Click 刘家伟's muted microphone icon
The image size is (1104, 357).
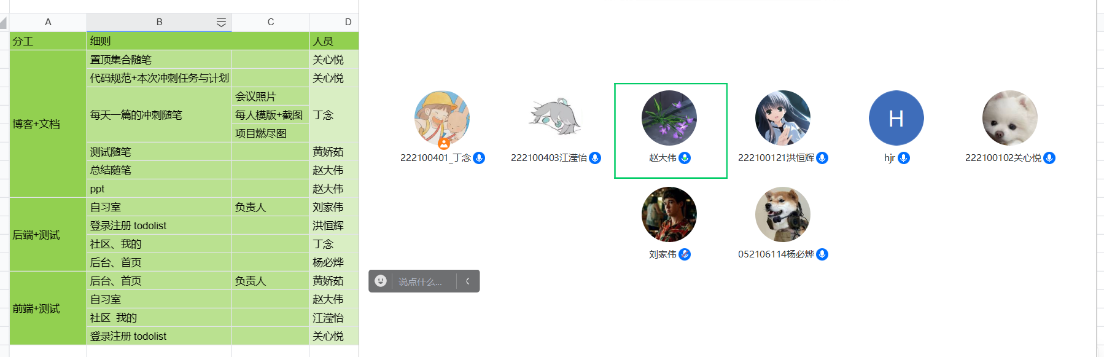pos(685,254)
